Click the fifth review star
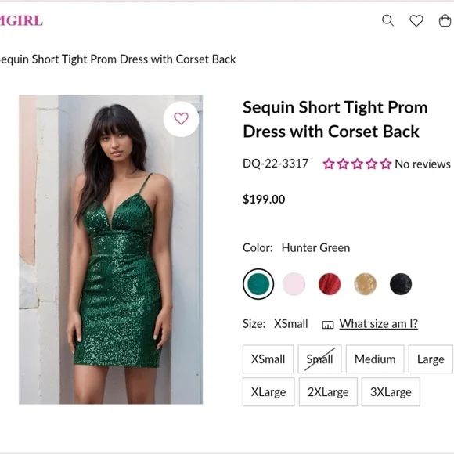 pyautogui.click(x=386, y=164)
